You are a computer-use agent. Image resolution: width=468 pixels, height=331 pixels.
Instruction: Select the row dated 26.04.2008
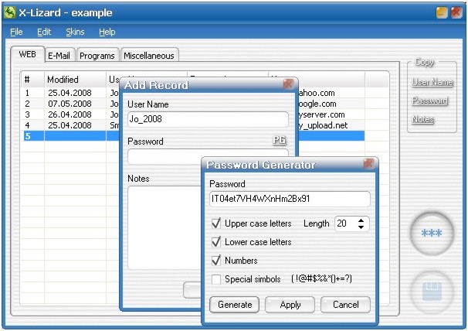click(x=194, y=114)
